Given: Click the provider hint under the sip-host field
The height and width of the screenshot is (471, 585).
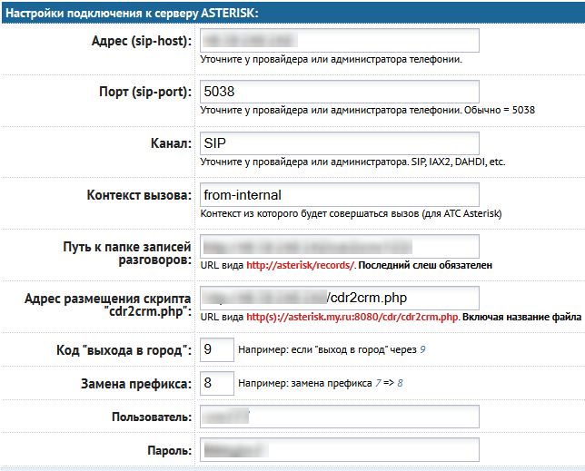Looking at the screenshot, I should coord(332,59).
